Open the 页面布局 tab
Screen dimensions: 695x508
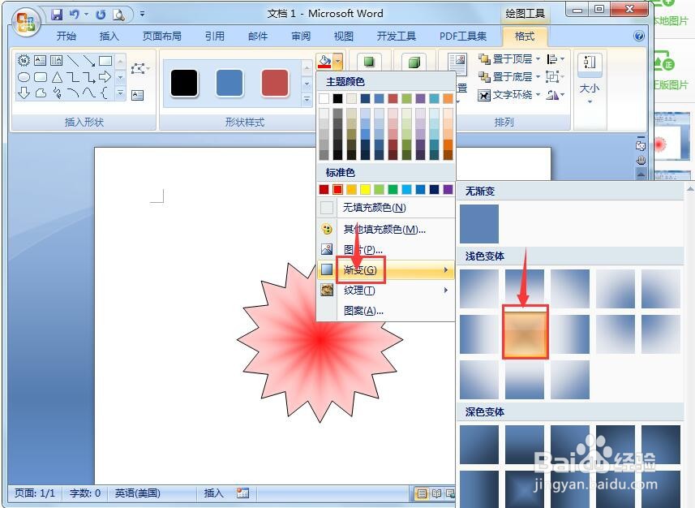coord(161,37)
